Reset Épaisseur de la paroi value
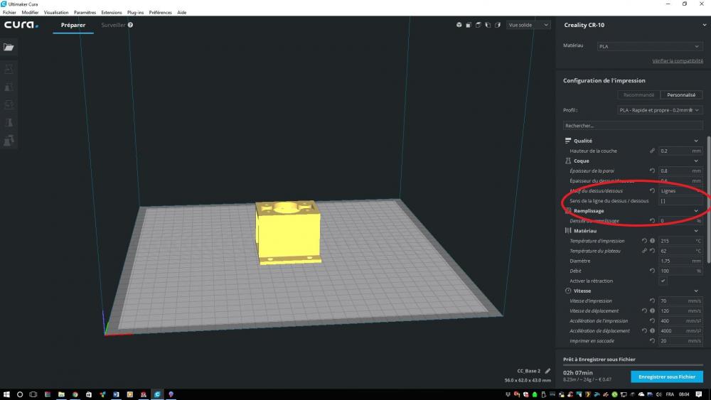Image resolution: width=711 pixels, height=400 pixels. coord(652,171)
